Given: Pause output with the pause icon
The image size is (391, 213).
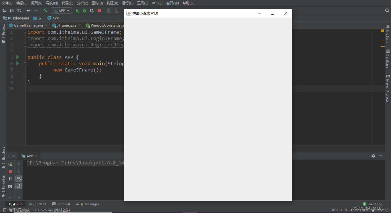Looking at the screenshot, I should point(10,179).
